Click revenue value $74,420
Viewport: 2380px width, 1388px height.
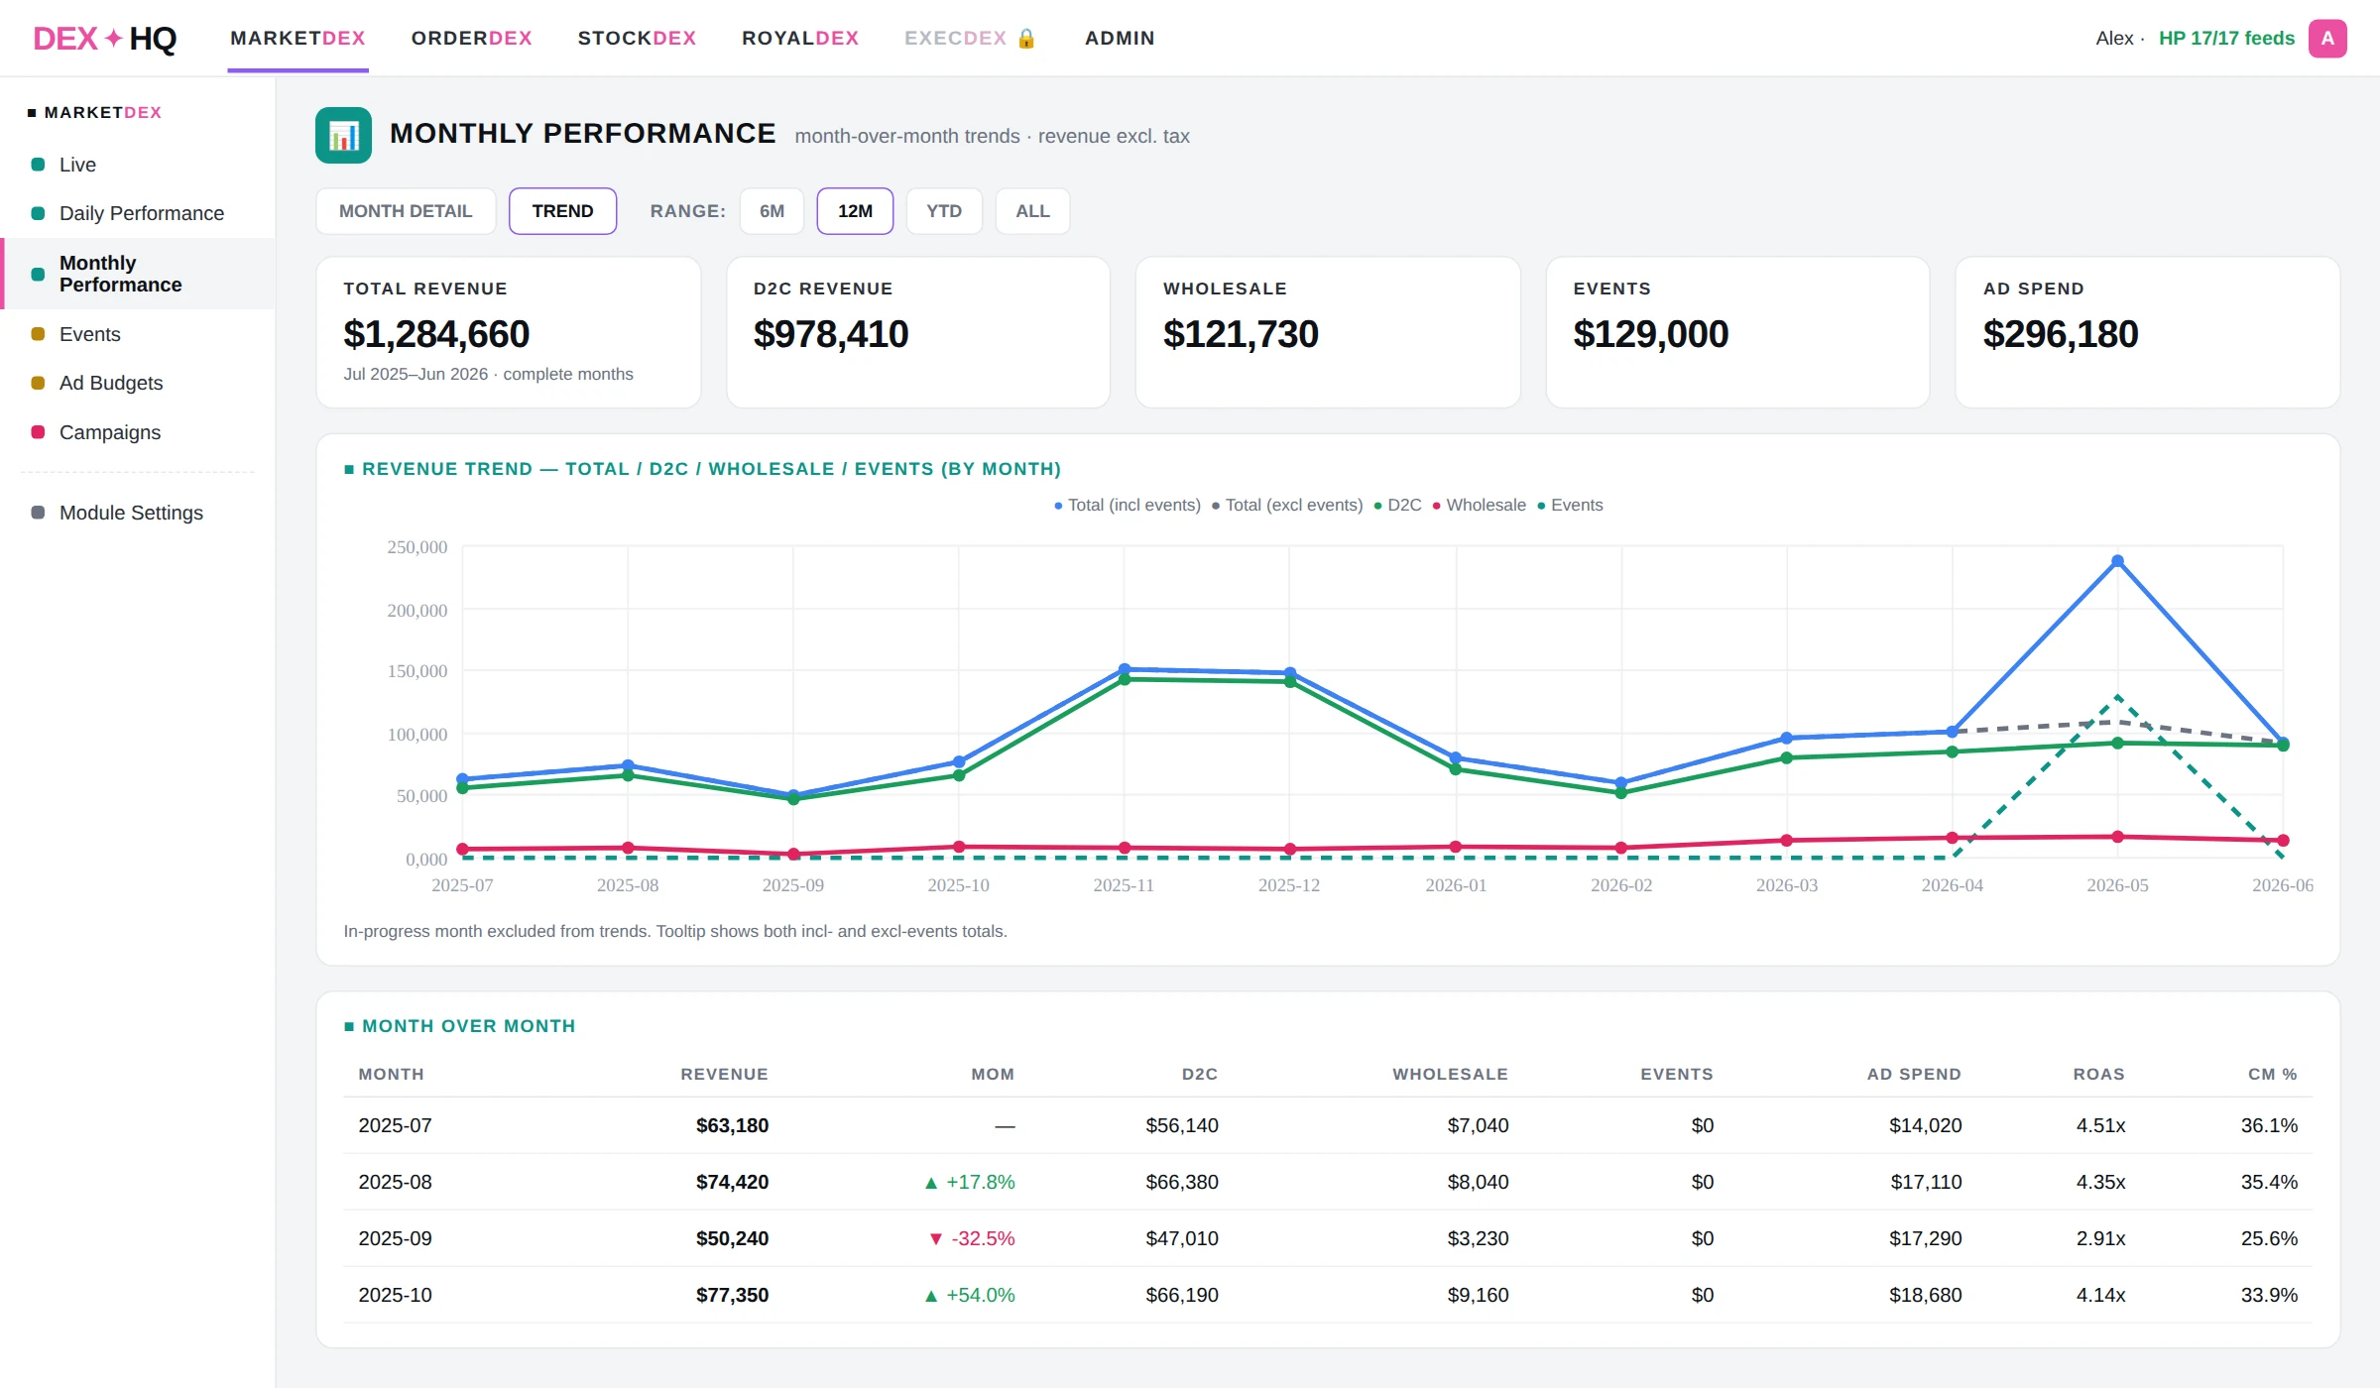(x=732, y=1182)
